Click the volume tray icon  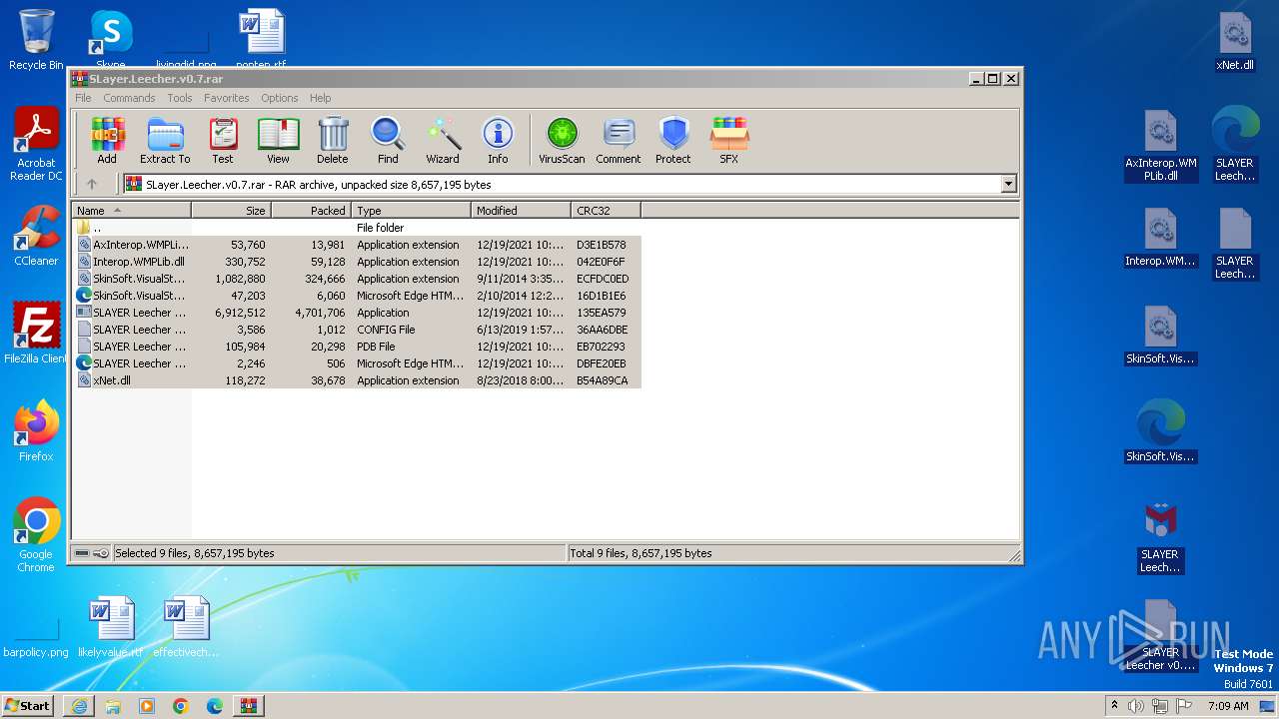[1136, 706]
